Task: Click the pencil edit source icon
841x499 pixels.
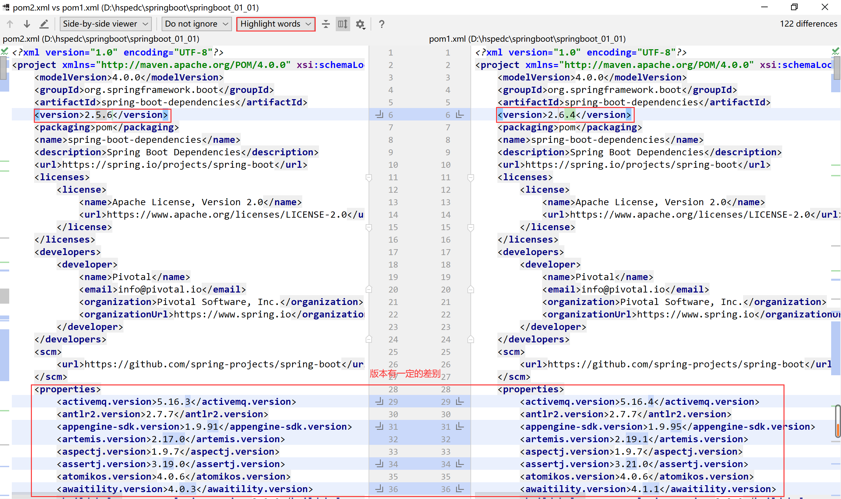Action: click(44, 24)
